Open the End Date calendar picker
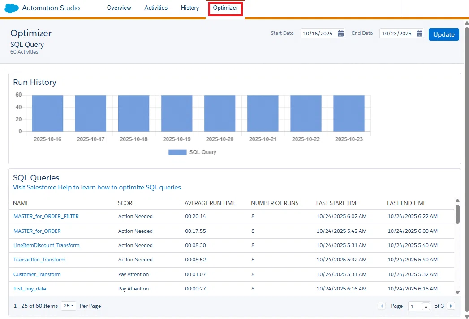469x319 pixels. pyautogui.click(x=419, y=34)
